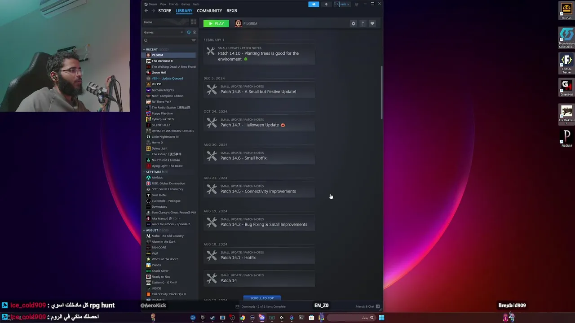Open Patch 14.10 Planting trees news
Screen dimensions: 575x323
[259, 53]
